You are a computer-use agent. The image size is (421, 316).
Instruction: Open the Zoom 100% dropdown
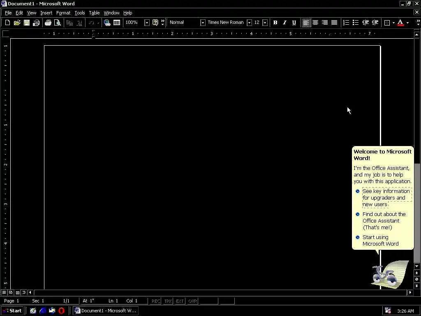pyautogui.click(x=147, y=23)
